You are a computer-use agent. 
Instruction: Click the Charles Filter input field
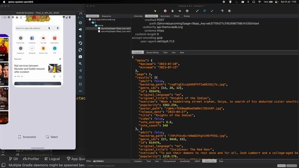coord(111,161)
